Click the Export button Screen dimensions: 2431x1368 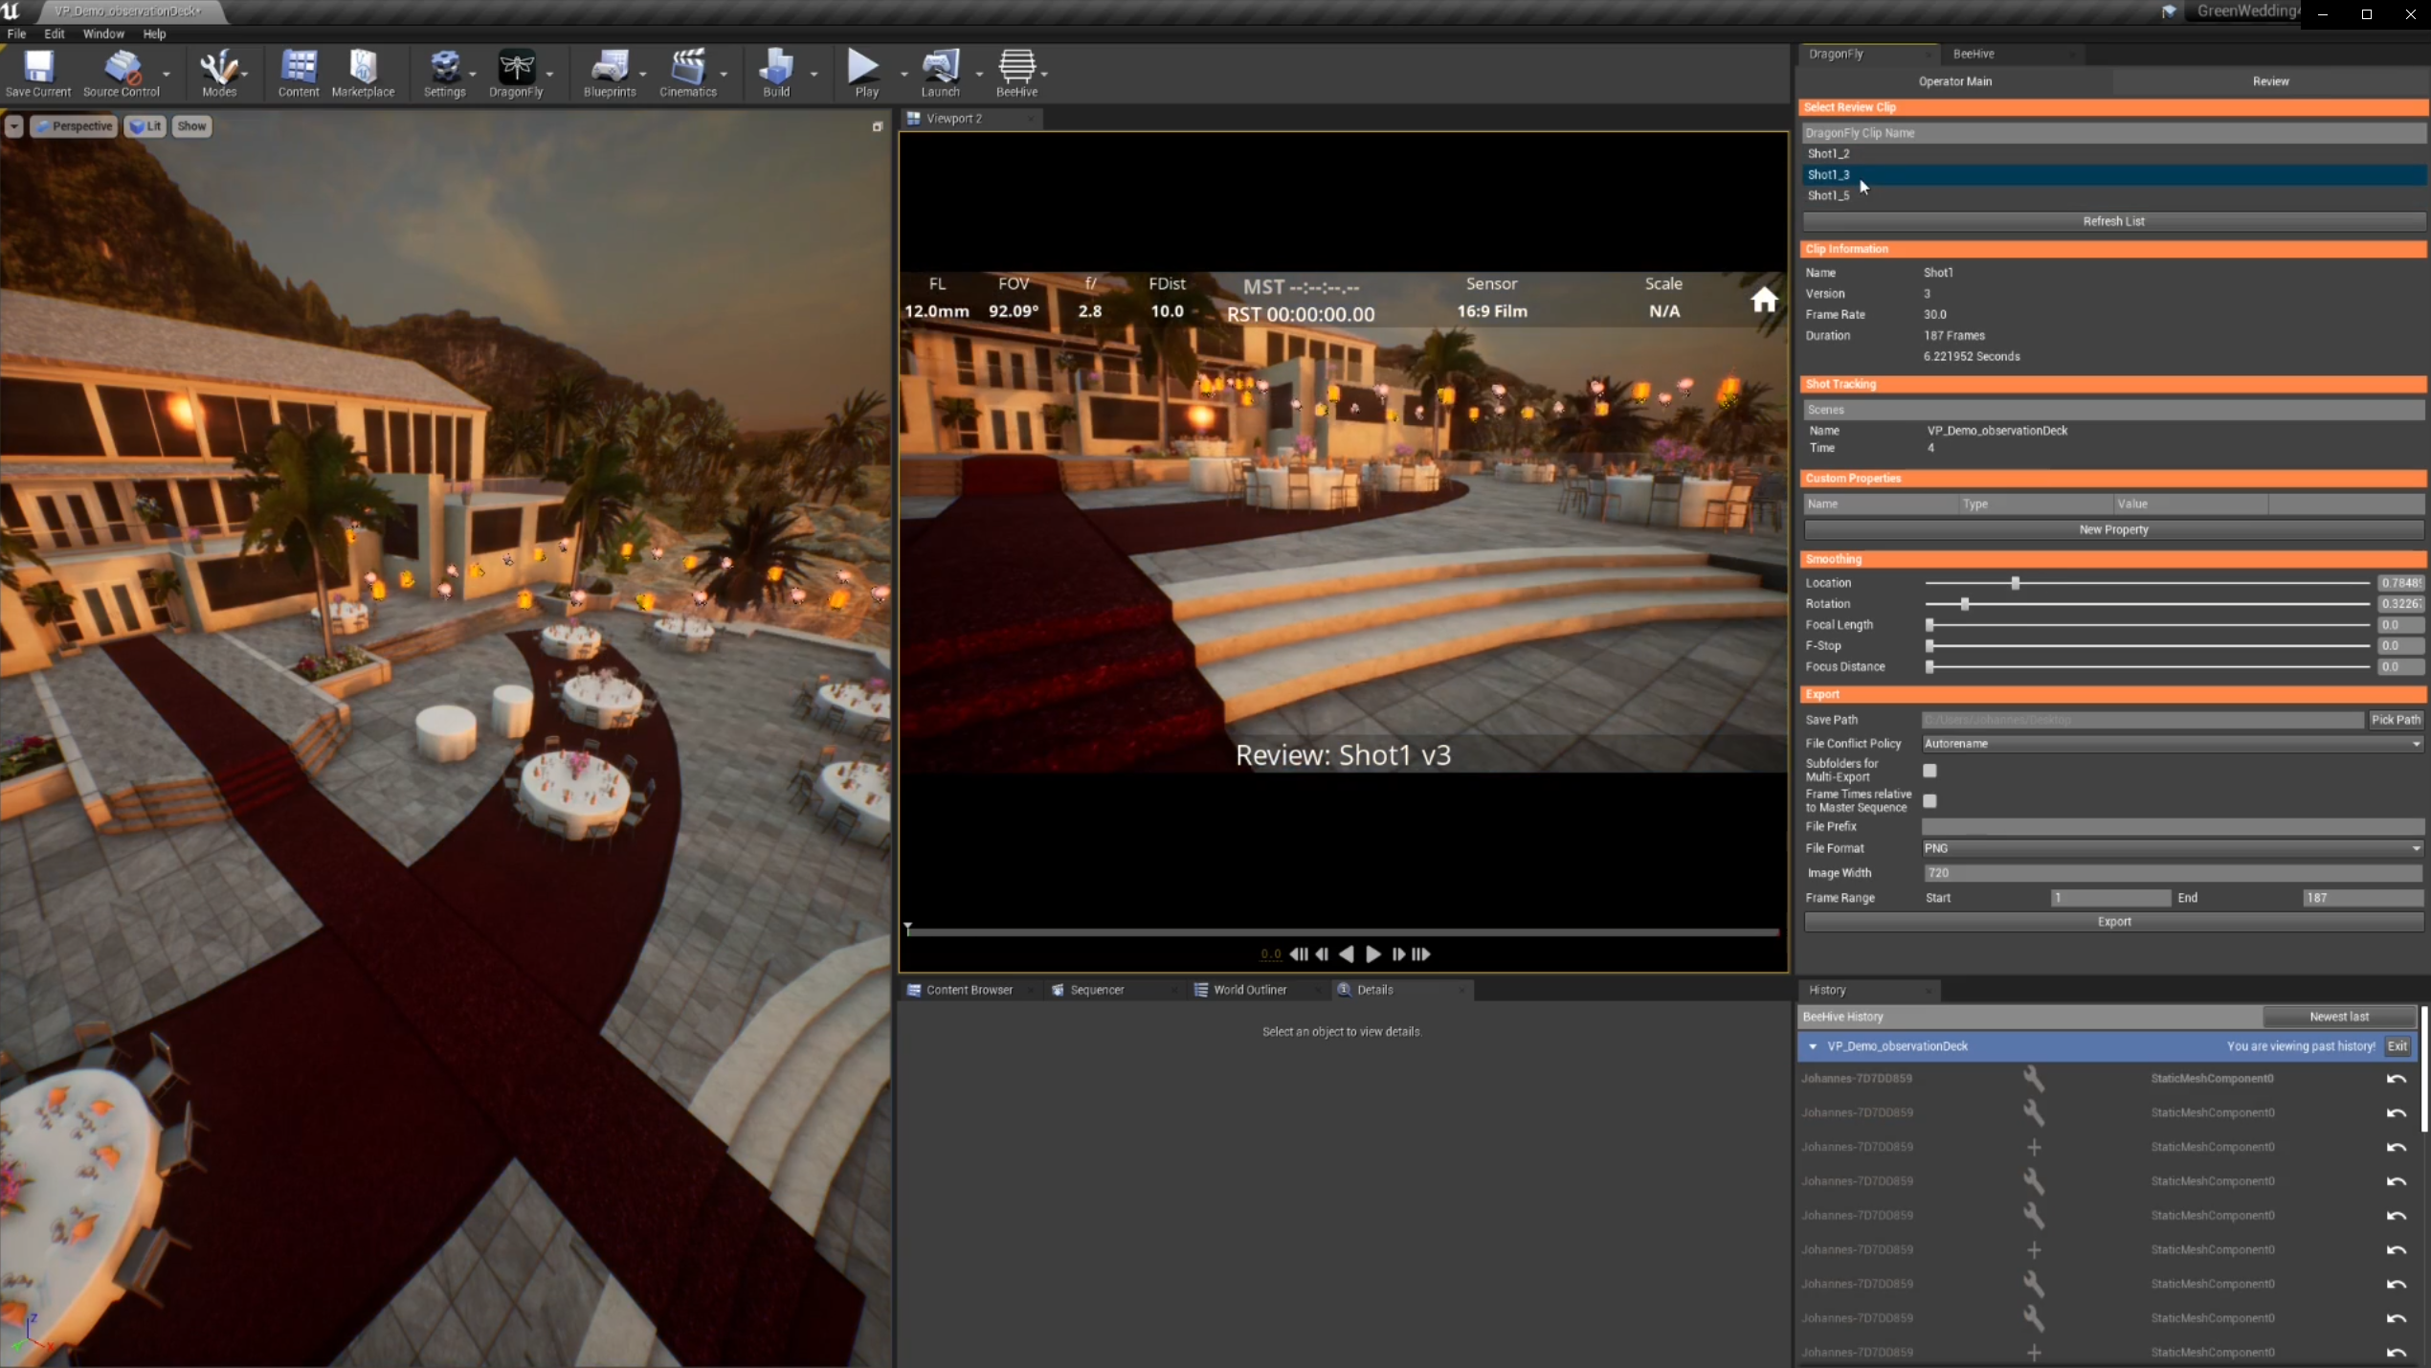click(2113, 922)
